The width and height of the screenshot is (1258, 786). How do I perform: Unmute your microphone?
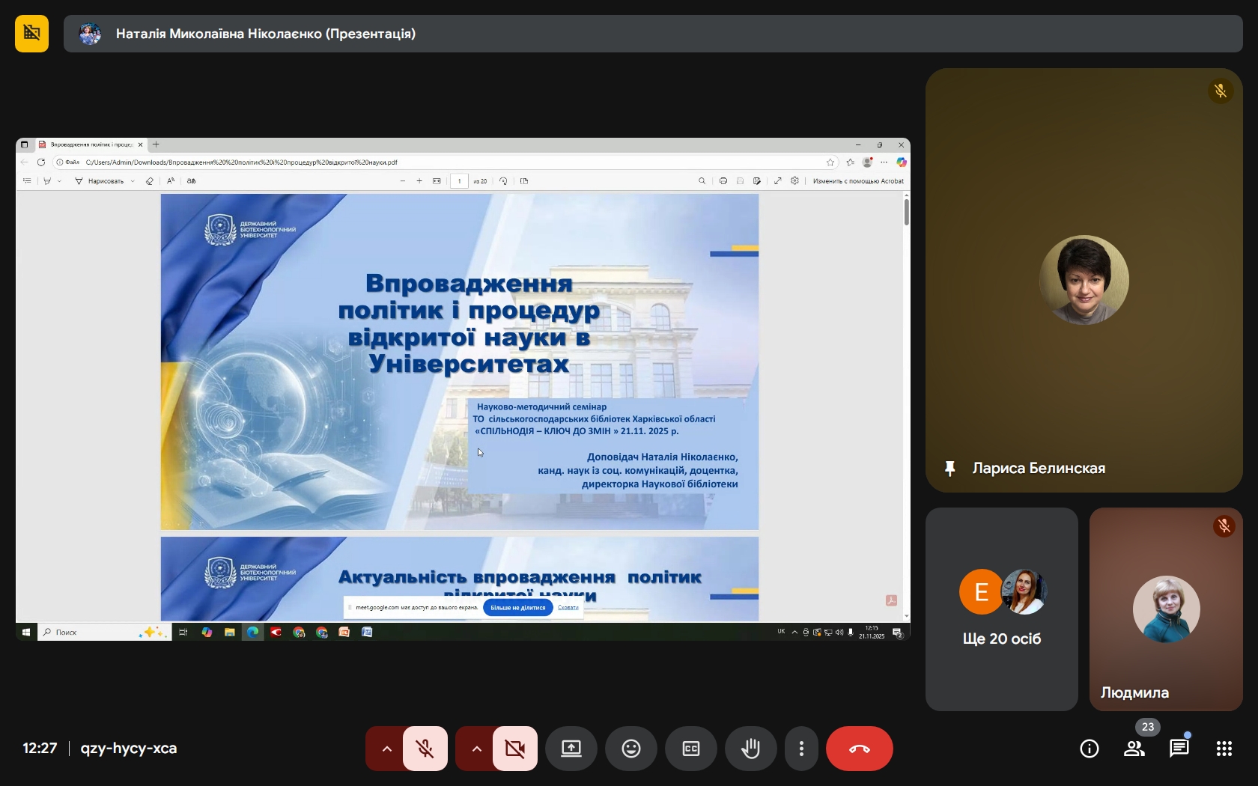tap(425, 749)
